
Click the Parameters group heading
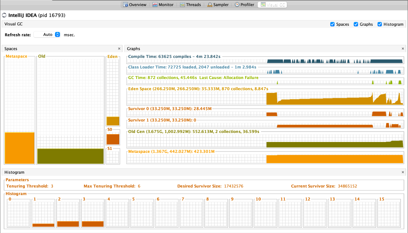(17, 180)
